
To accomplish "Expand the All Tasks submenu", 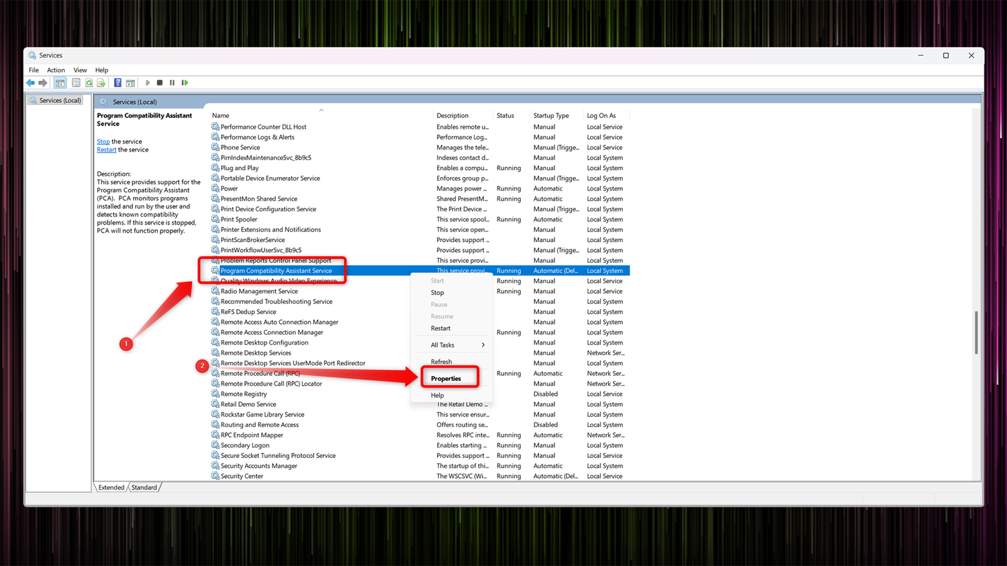I will coord(452,345).
